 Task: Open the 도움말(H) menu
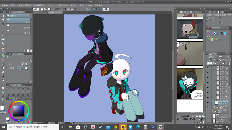(99, 5)
